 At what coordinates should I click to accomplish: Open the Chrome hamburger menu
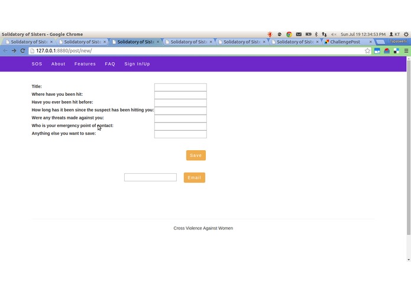pyautogui.click(x=406, y=51)
